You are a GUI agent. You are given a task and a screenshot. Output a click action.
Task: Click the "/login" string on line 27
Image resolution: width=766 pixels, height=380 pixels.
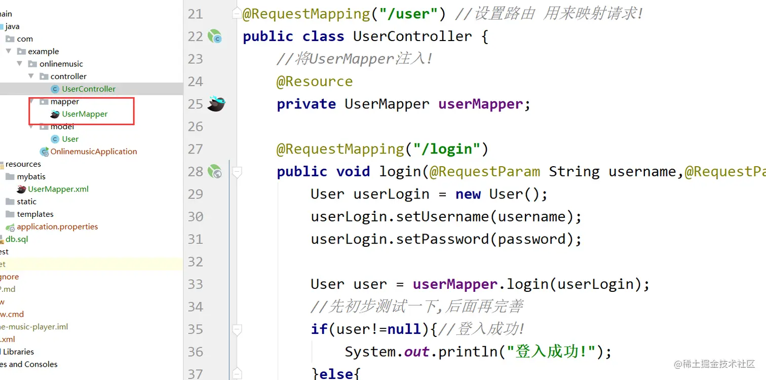[x=446, y=149]
